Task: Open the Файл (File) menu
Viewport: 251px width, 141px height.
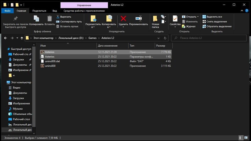Action: pos(7,11)
